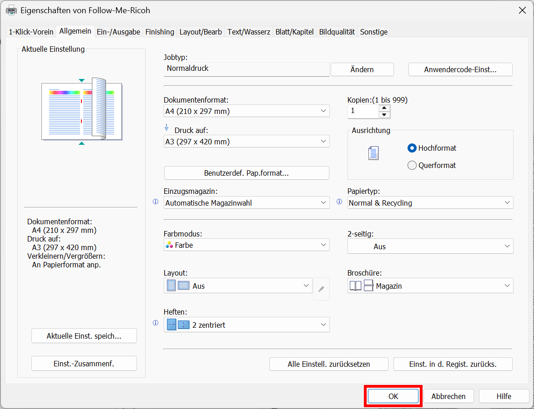Click the info icon beside Heften

click(156, 323)
